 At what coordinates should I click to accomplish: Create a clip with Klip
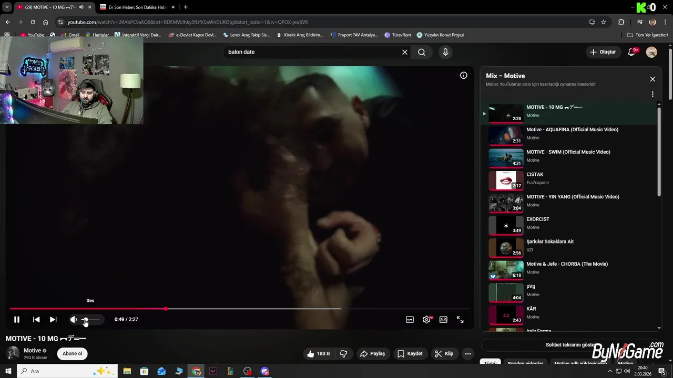[444, 354]
